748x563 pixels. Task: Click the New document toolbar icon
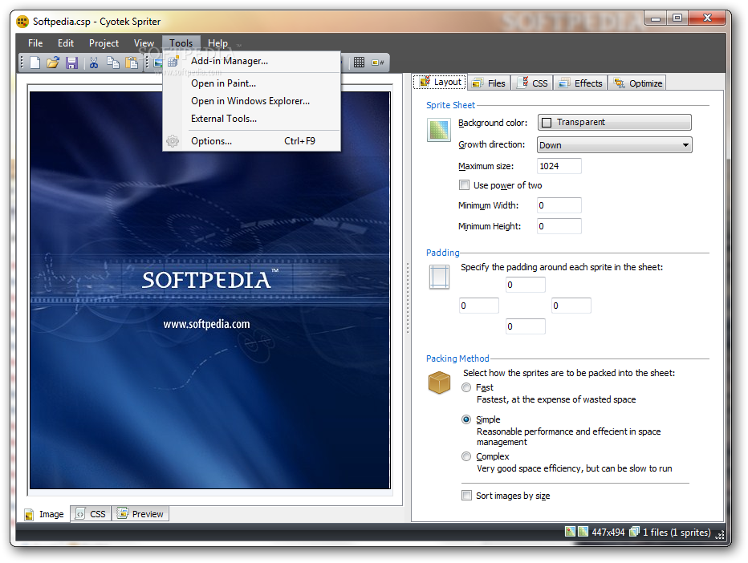click(x=35, y=63)
